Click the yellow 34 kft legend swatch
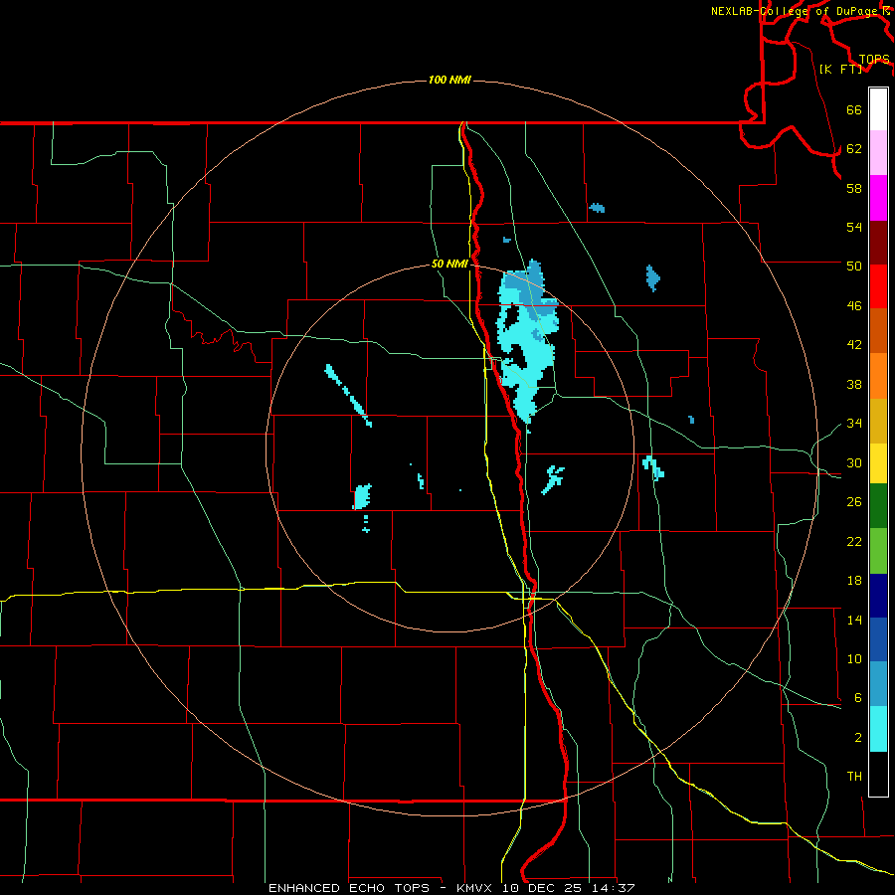The height and width of the screenshot is (895, 895). [x=878, y=463]
